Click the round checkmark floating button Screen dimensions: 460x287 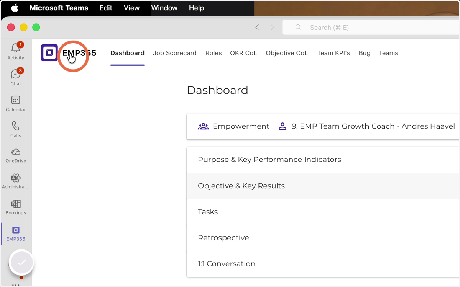coord(21,263)
